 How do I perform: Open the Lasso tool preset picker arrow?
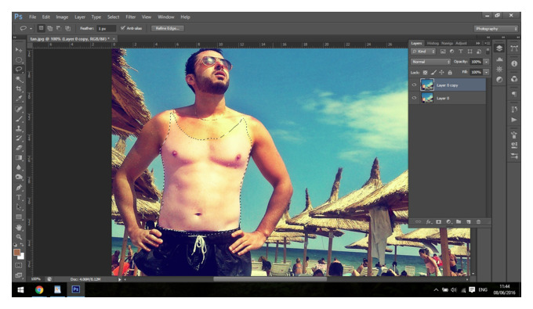31,28
